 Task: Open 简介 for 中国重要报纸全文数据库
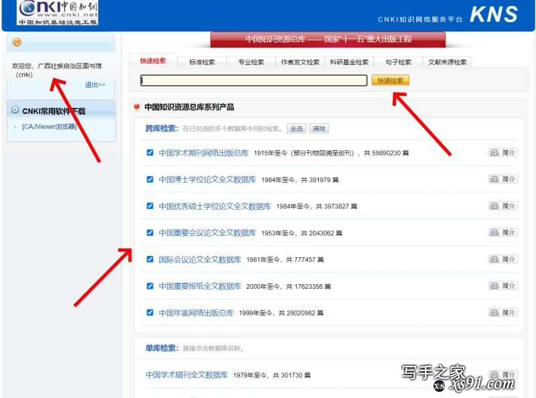coord(503,286)
